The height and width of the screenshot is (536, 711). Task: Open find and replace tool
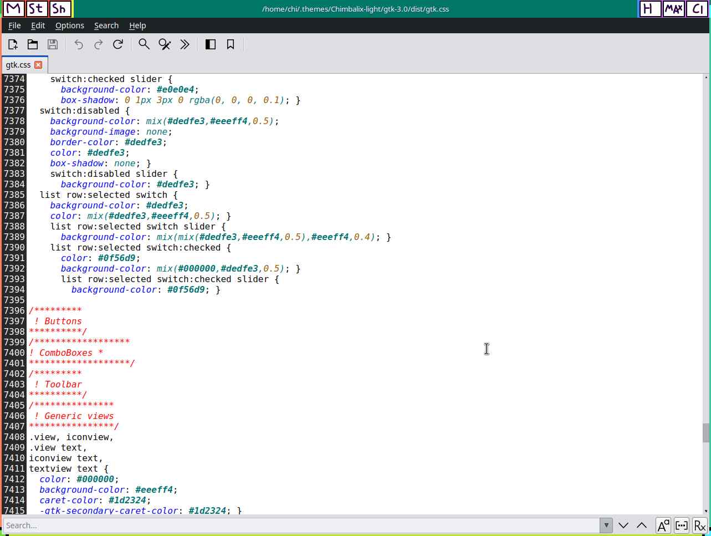165,44
